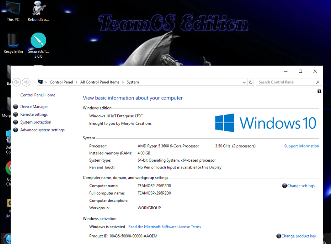Click the help question mark icon
Screen dimensions: 331x244
pyautogui.click(x=319, y=91)
